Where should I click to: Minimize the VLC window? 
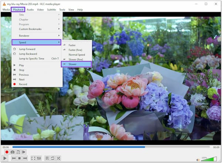[x=196, y=4]
